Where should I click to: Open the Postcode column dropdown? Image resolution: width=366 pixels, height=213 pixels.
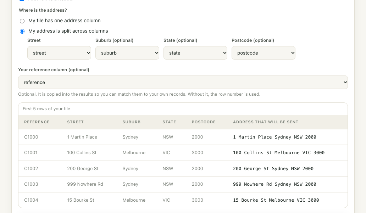[x=263, y=53]
